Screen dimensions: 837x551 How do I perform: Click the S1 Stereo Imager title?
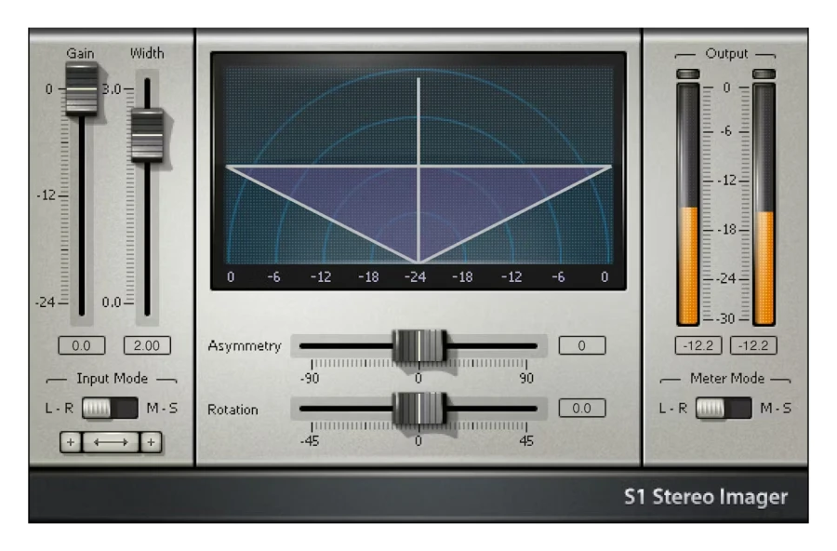[x=706, y=497]
